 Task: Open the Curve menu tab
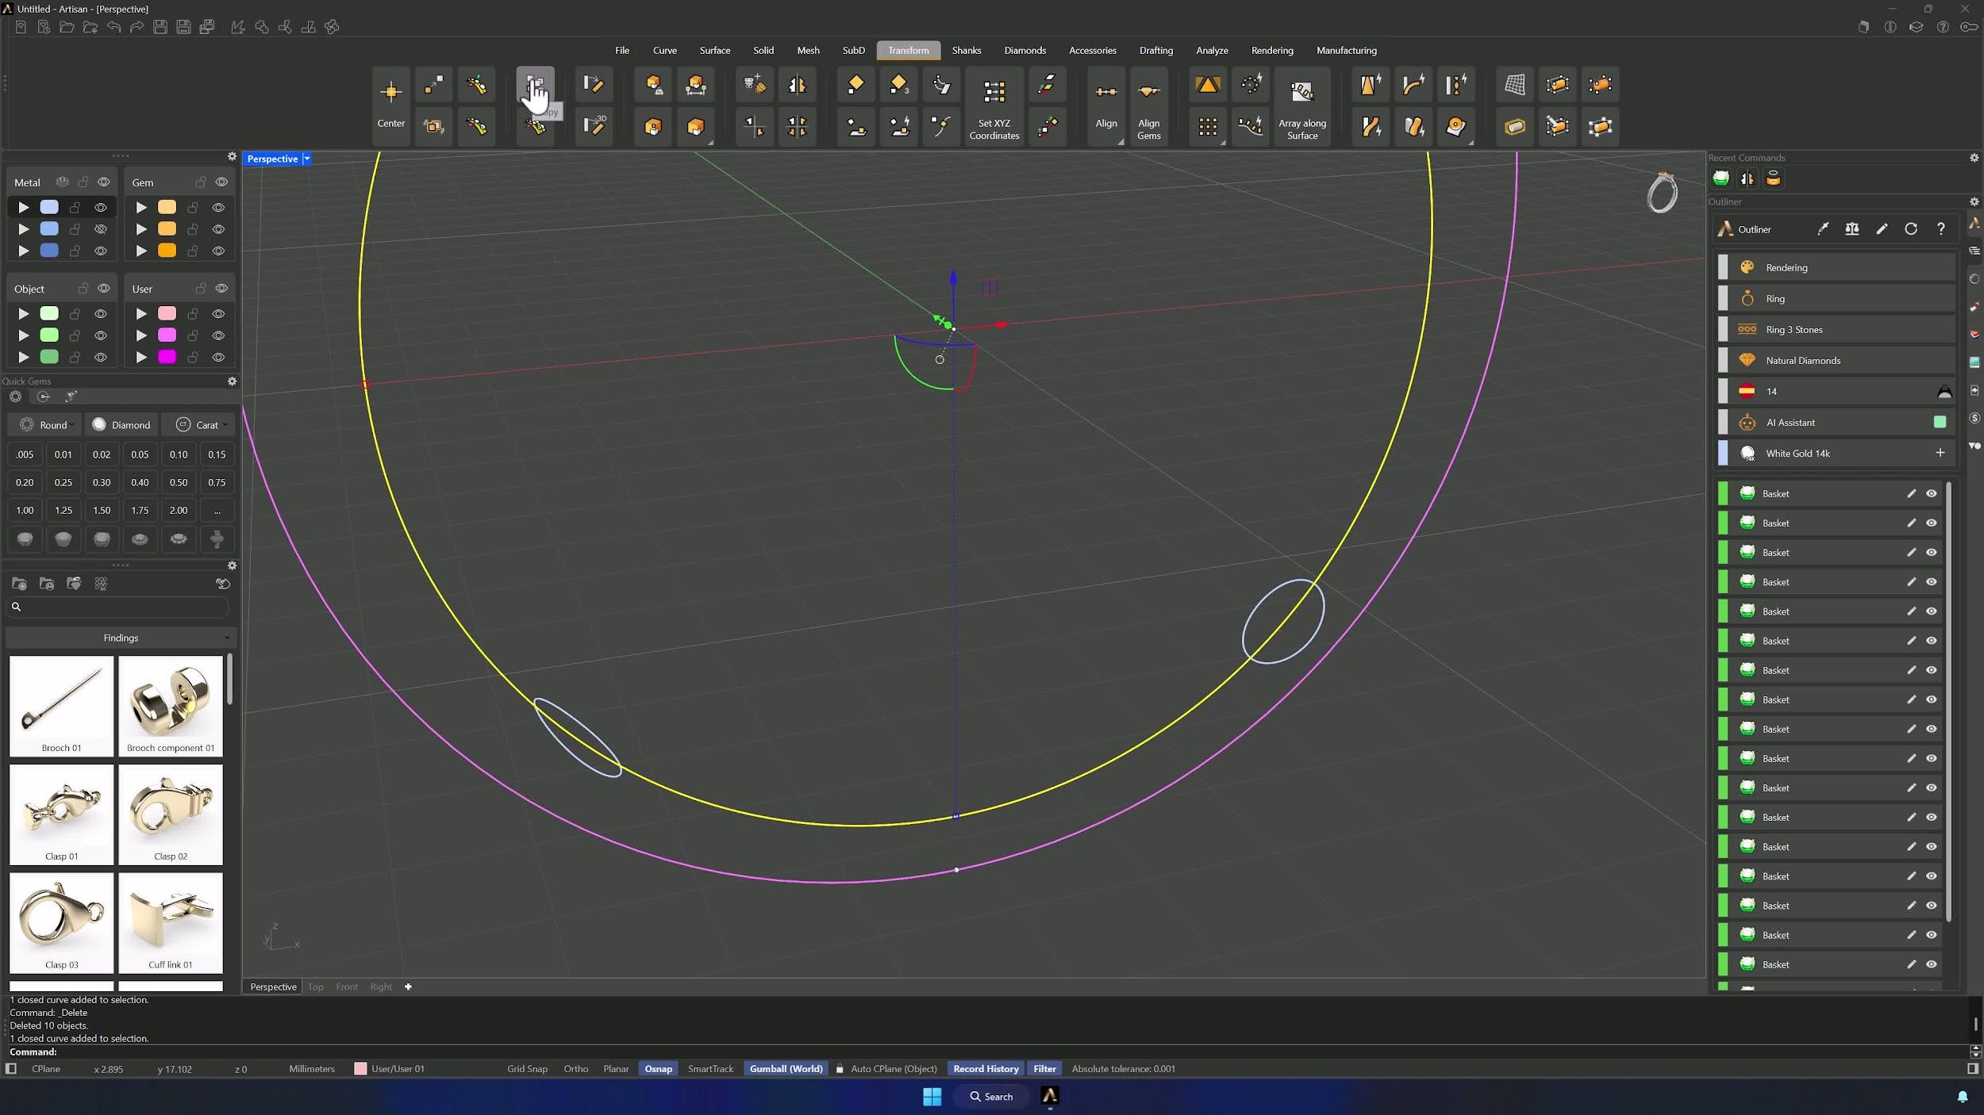click(x=664, y=50)
